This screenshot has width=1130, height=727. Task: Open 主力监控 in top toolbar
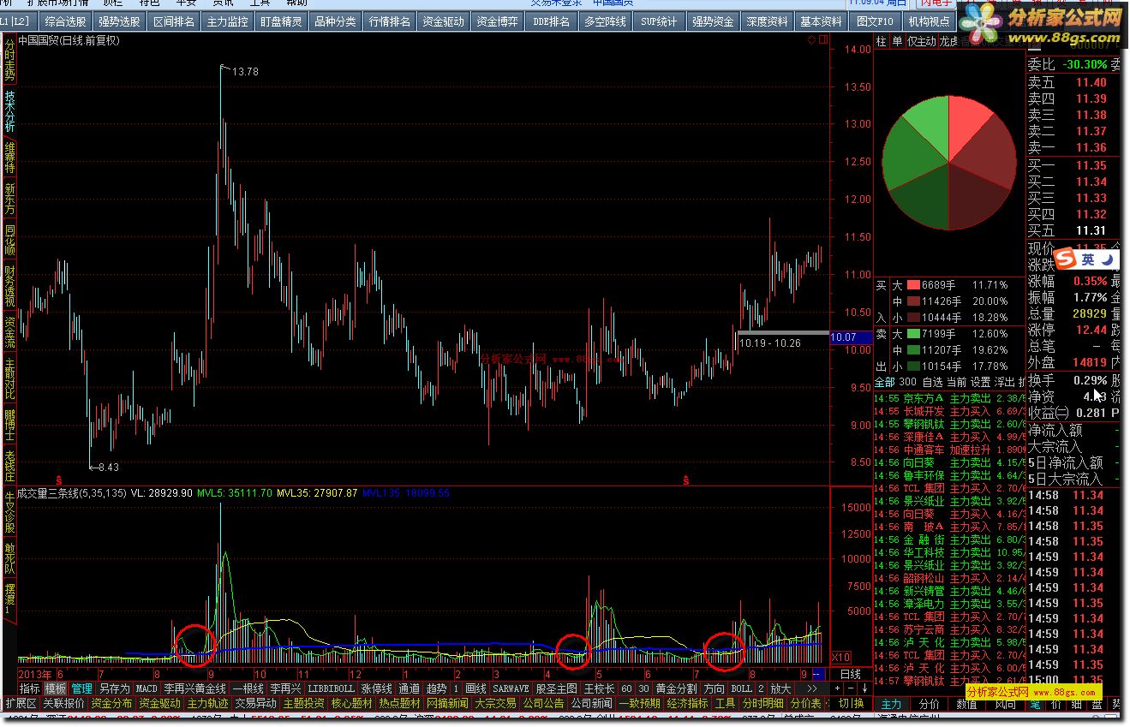pyautogui.click(x=227, y=21)
